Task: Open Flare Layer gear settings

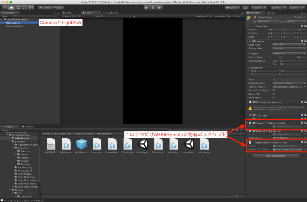Action: pyautogui.click(x=305, y=115)
